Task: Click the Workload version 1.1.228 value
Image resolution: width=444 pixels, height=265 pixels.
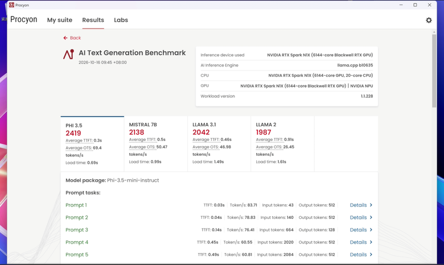Action: [x=367, y=96]
